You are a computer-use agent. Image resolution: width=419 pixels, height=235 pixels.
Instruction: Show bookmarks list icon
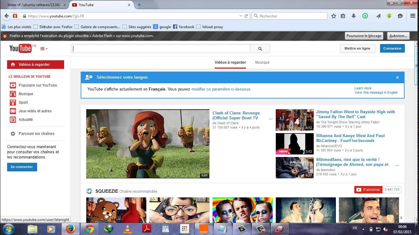[x=343, y=16]
